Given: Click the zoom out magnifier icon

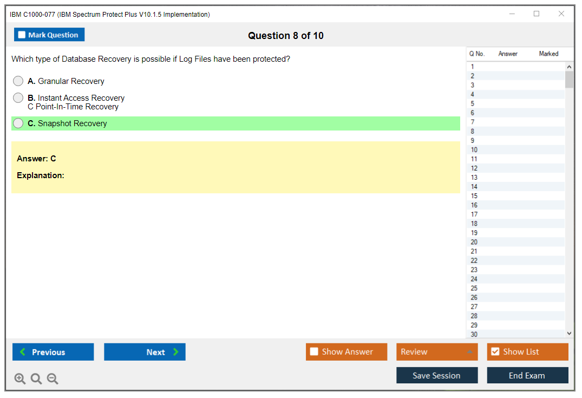Looking at the screenshot, I should 53,379.
